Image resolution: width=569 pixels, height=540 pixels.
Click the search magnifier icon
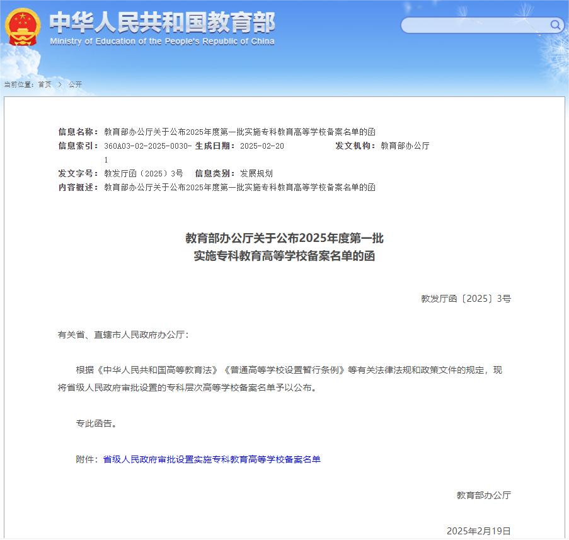pyautogui.click(x=555, y=26)
